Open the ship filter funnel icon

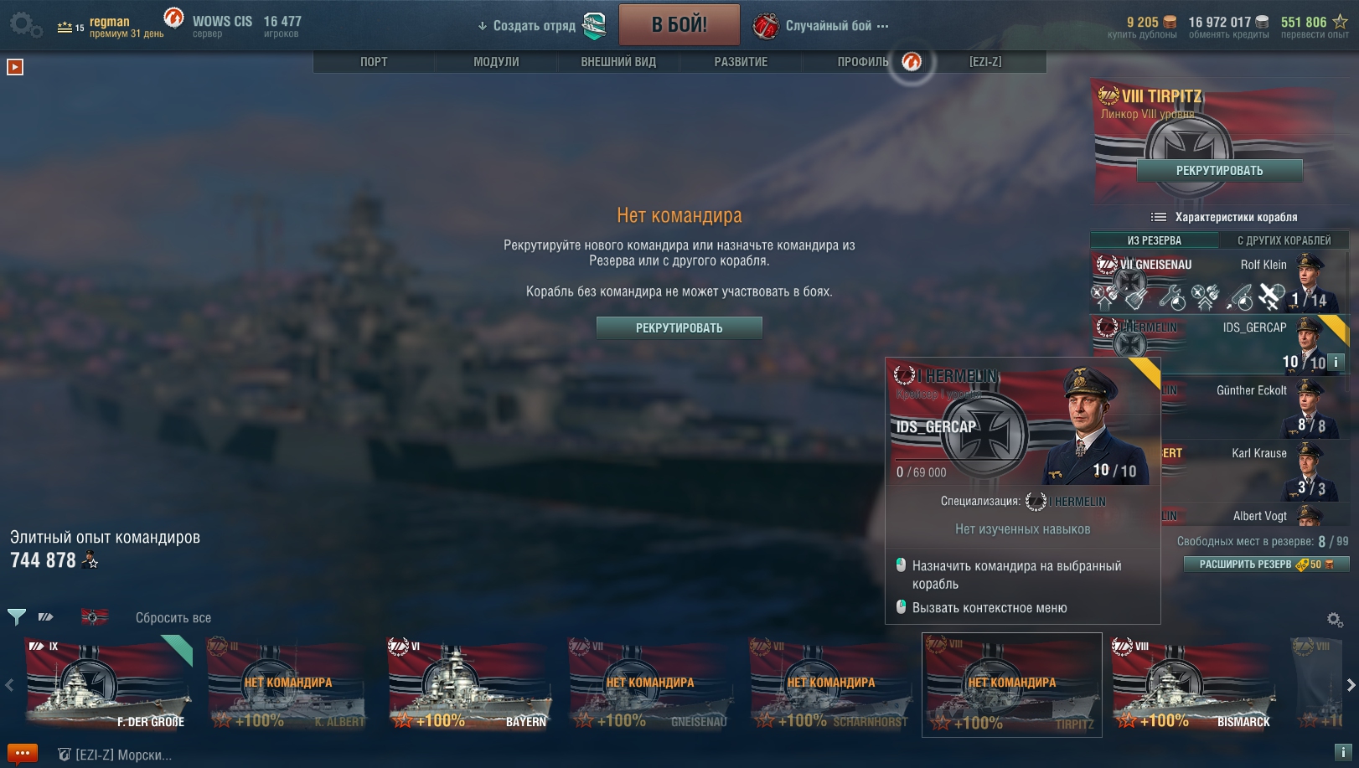pyautogui.click(x=16, y=617)
